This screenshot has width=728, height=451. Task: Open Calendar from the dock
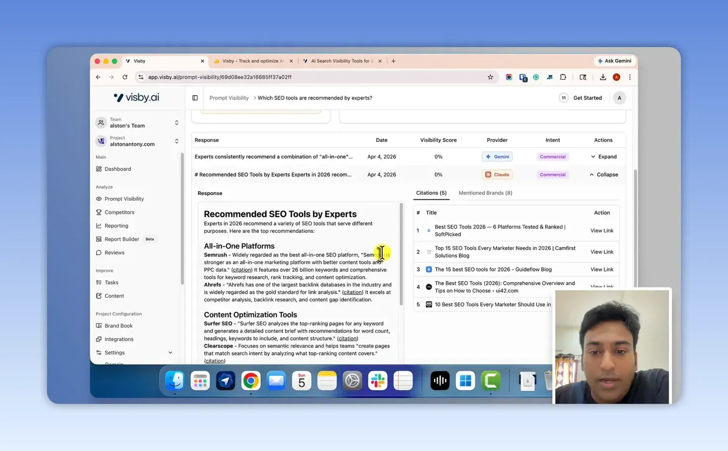point(301,381)
